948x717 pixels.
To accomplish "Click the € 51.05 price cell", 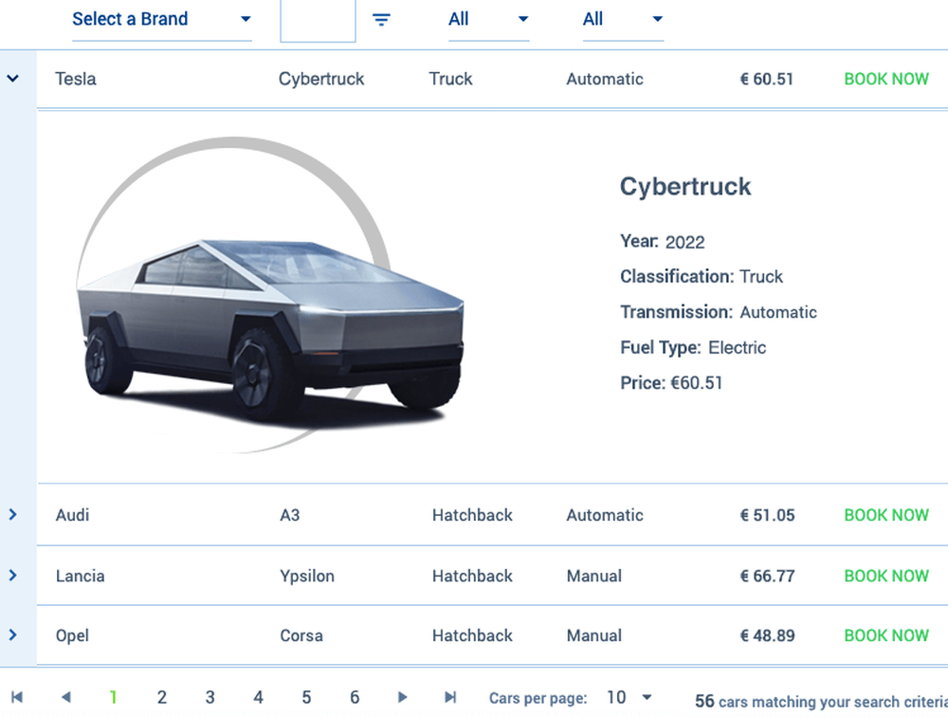I will (767, 515).
